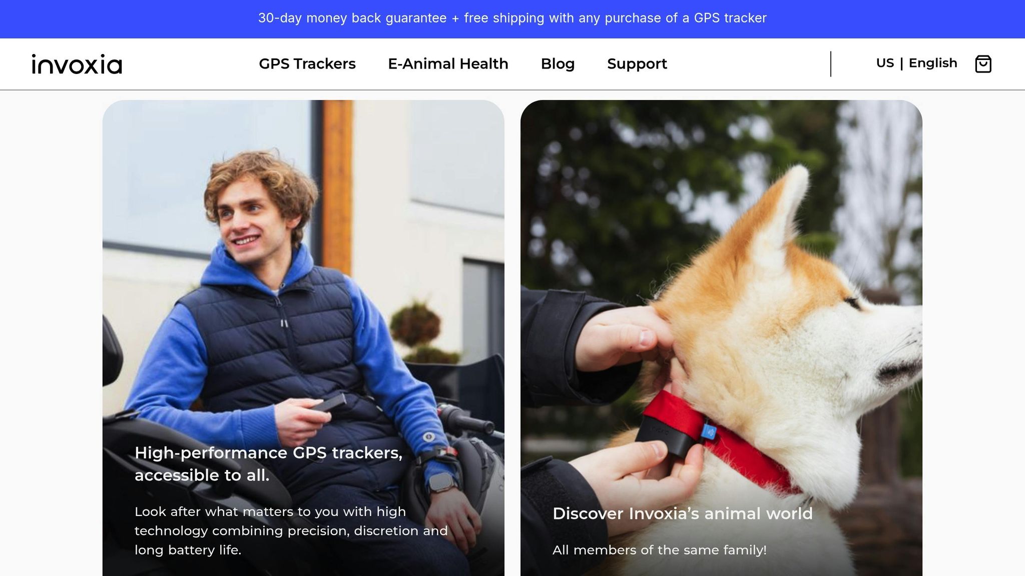1025x576 pixels.
Task: Open the Support page
Action: (x=637, y=64)
